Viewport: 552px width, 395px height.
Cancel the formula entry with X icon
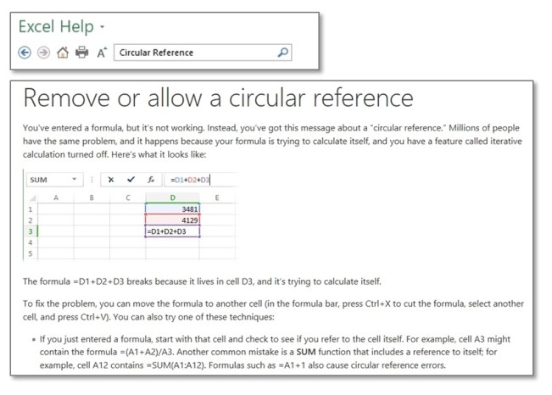coord(111,180)
